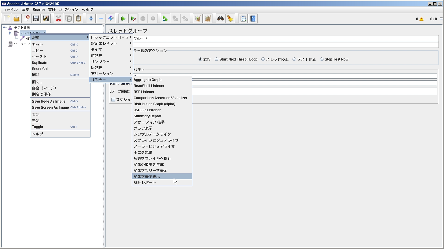Click Save As icon with pencil

(x=46, y=19)
